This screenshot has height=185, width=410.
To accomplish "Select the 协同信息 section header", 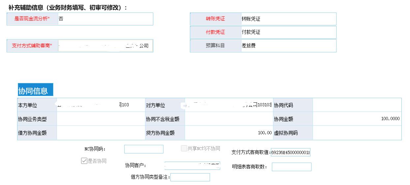I will pos(35,90).
